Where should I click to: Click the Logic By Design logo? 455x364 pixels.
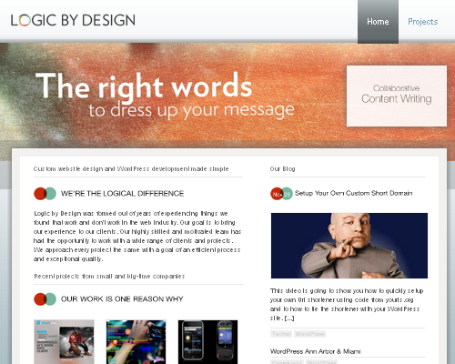click(x=73, y=20)
